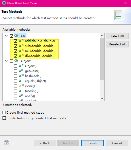This screenshot has width=131, height=150.
Task: Maximize the New JUnit Test Case window
Action: point(114,3)
